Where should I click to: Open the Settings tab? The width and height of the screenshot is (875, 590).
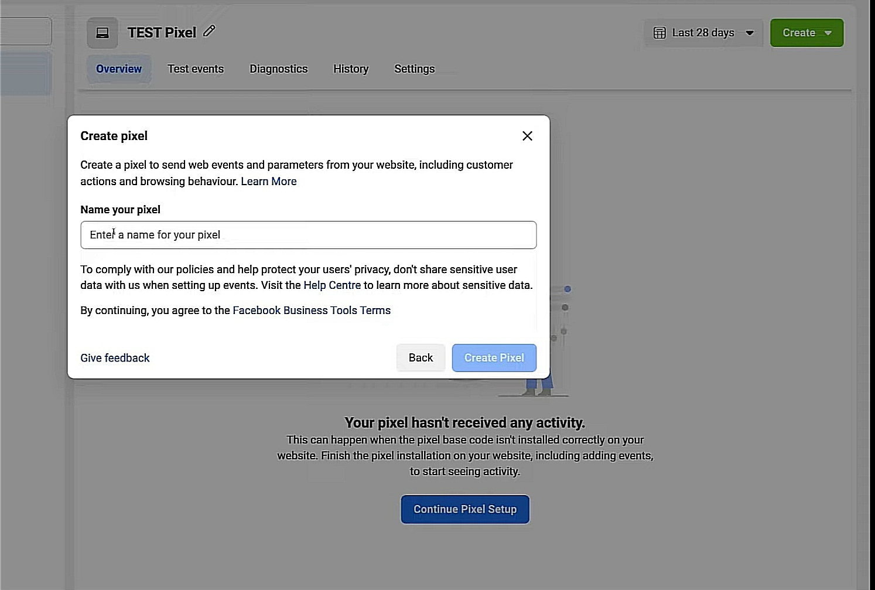point(415,69)
